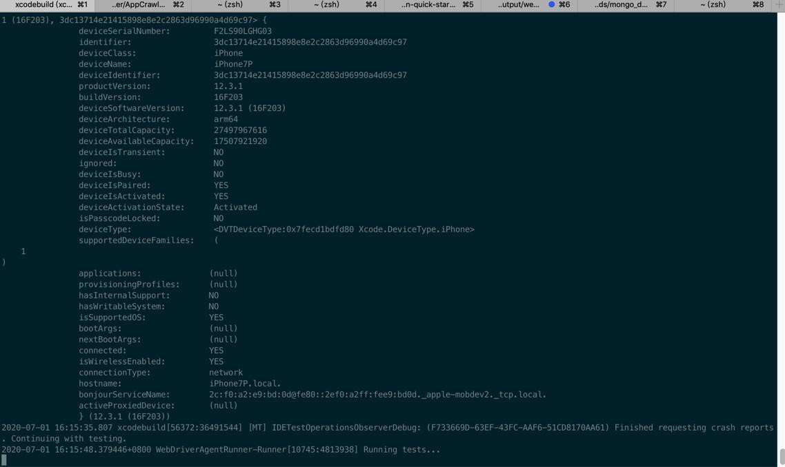Image resolution: width=785 pixels, height=467 pixels.
Task: Click the 'Continuing with testing.' line
Action: [x=63, y=439]
